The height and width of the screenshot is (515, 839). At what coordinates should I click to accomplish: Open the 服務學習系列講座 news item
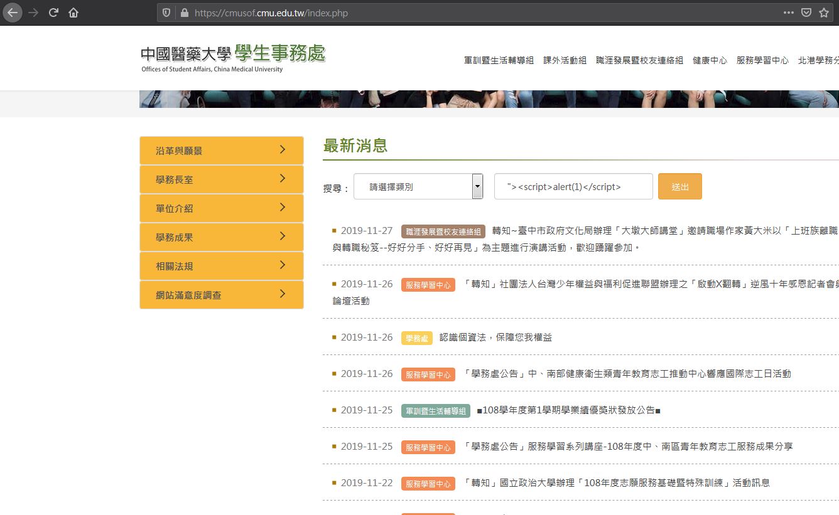click(x=627, y=447)
